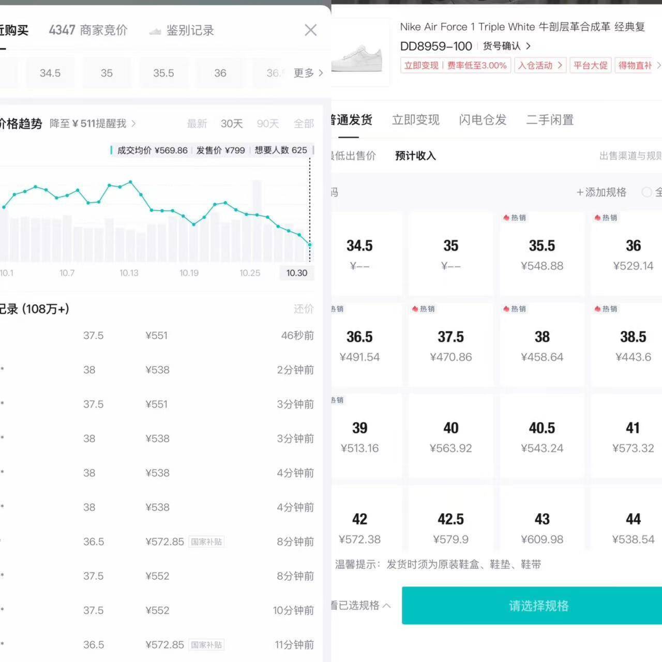Select record ¥538 at 2分钟前
Screen dimensions: 662x662
[157, 370]
